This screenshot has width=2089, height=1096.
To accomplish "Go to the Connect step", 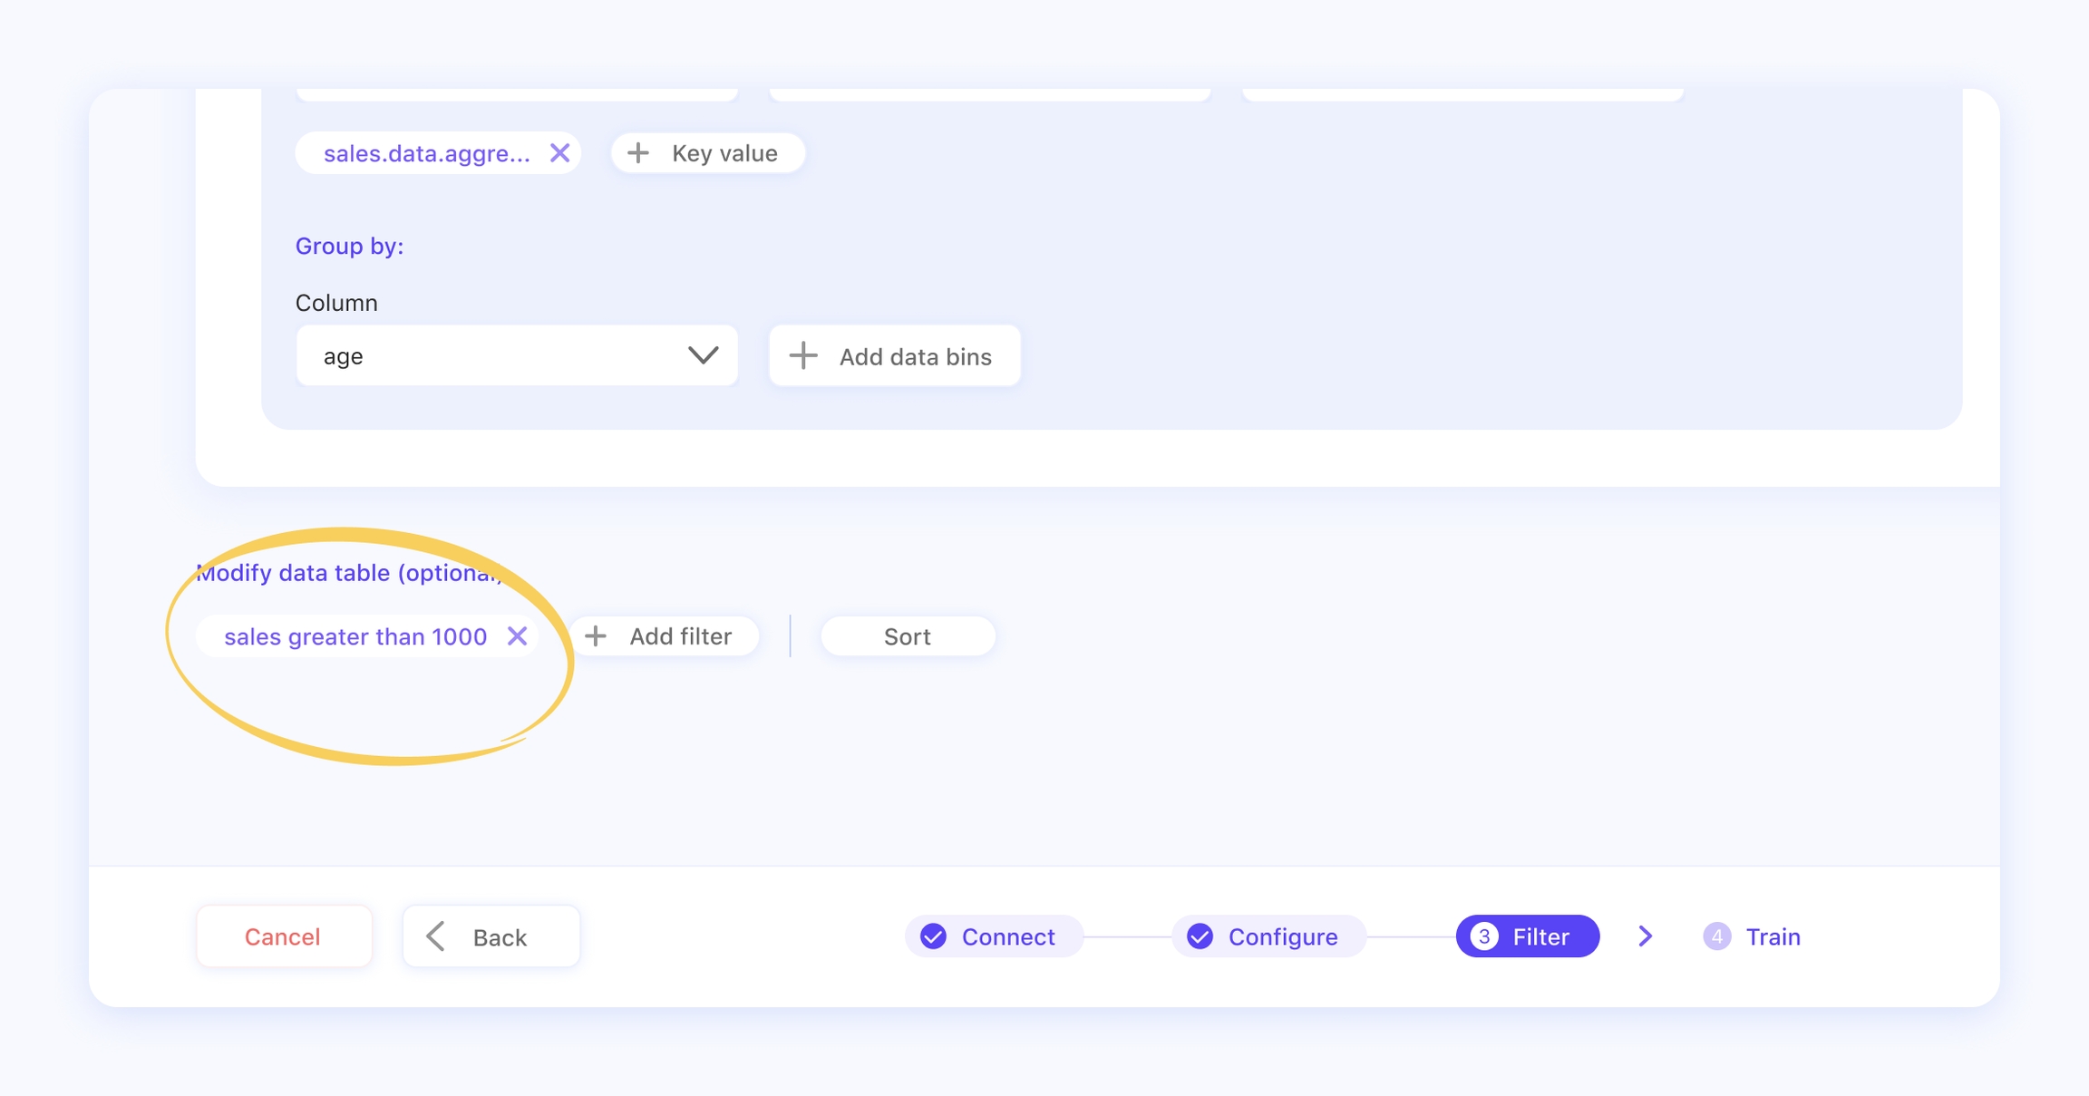I will (1006, 936).
